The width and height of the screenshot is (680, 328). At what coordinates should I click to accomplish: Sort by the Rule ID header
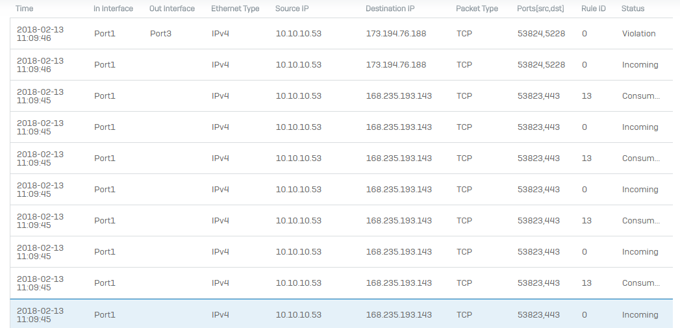click(593, 8)
